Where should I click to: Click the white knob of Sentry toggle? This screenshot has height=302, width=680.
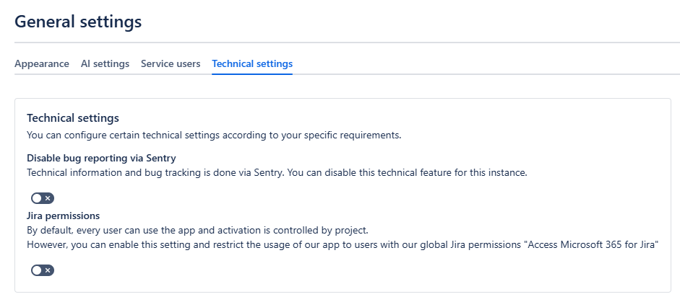[37, 198]
